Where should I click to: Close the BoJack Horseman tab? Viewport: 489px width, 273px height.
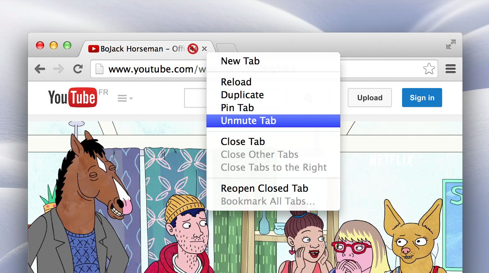pyautogui.click(x=204, y=49)
